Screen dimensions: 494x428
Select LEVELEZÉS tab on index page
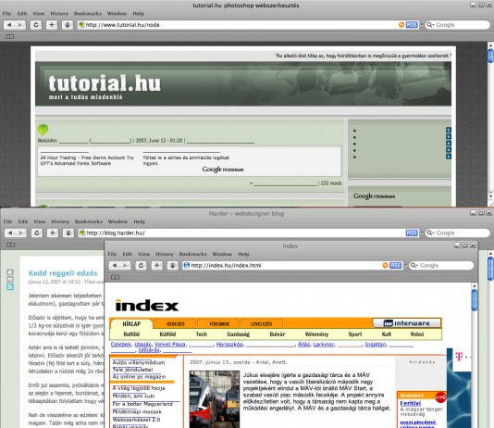coord(261,324)
